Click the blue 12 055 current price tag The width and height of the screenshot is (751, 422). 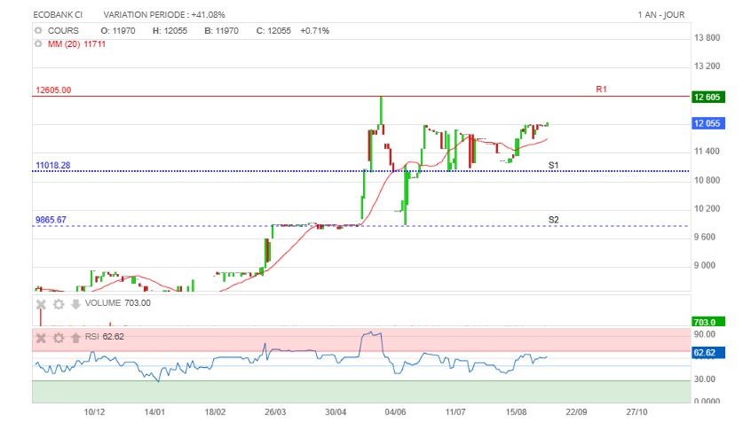(707, 124)
